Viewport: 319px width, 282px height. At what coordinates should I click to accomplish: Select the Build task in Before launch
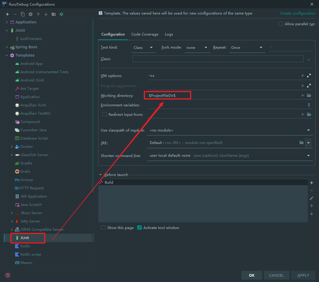click(203, 182)
